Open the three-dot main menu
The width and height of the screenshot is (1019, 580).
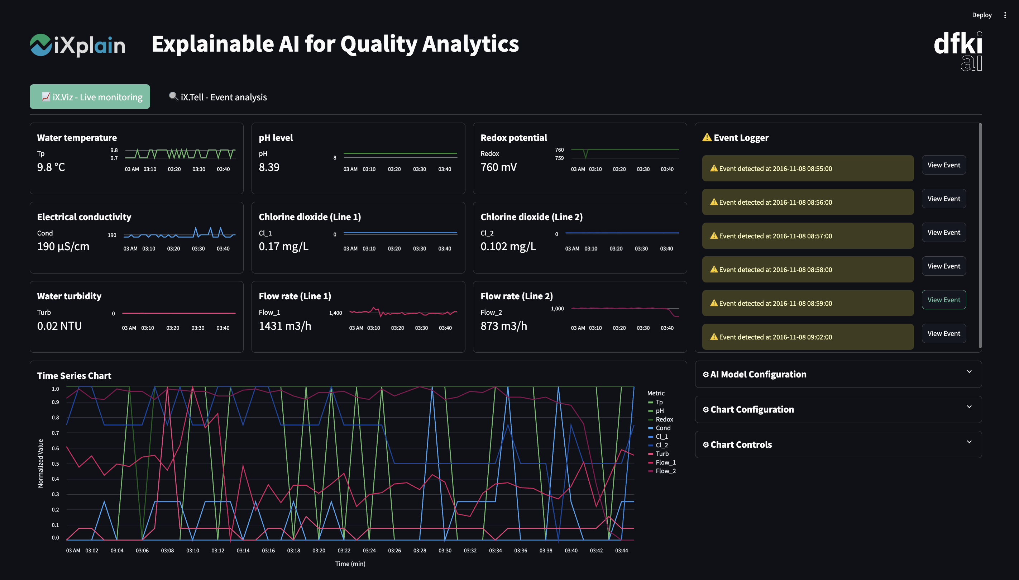point(1005,15)
